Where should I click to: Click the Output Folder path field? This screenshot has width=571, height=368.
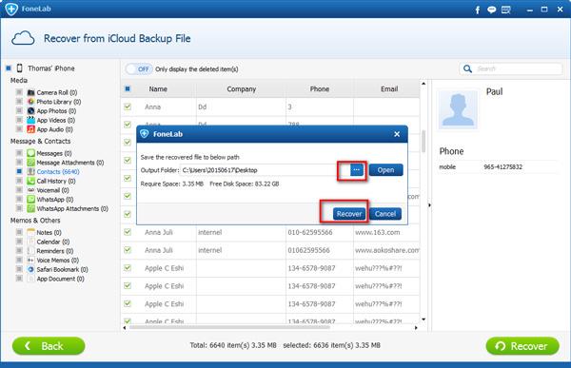point(265,170)
